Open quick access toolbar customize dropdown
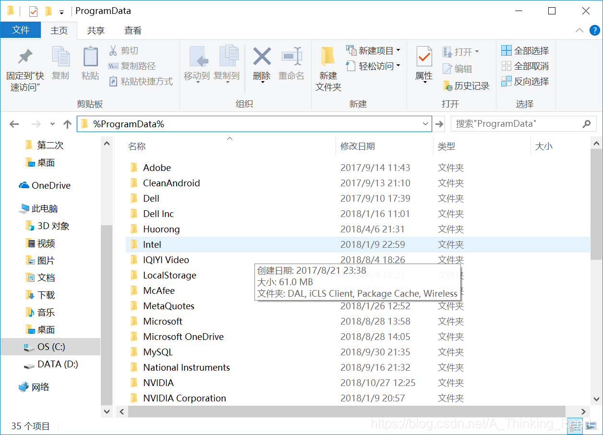 pos(61,12)
